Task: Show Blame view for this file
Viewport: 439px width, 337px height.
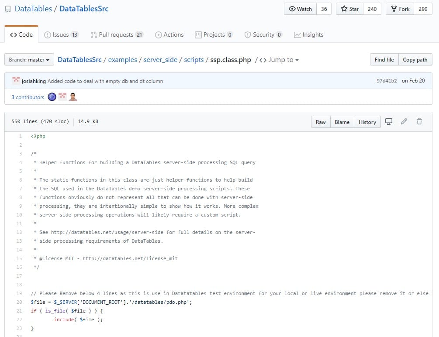Action: tap(342, 122)
